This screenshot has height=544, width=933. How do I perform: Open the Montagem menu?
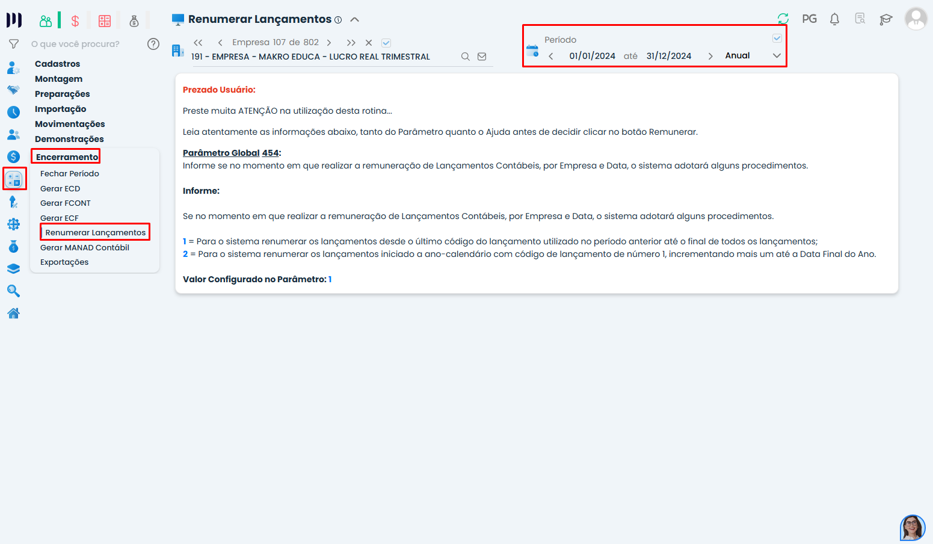click(59, 79)
